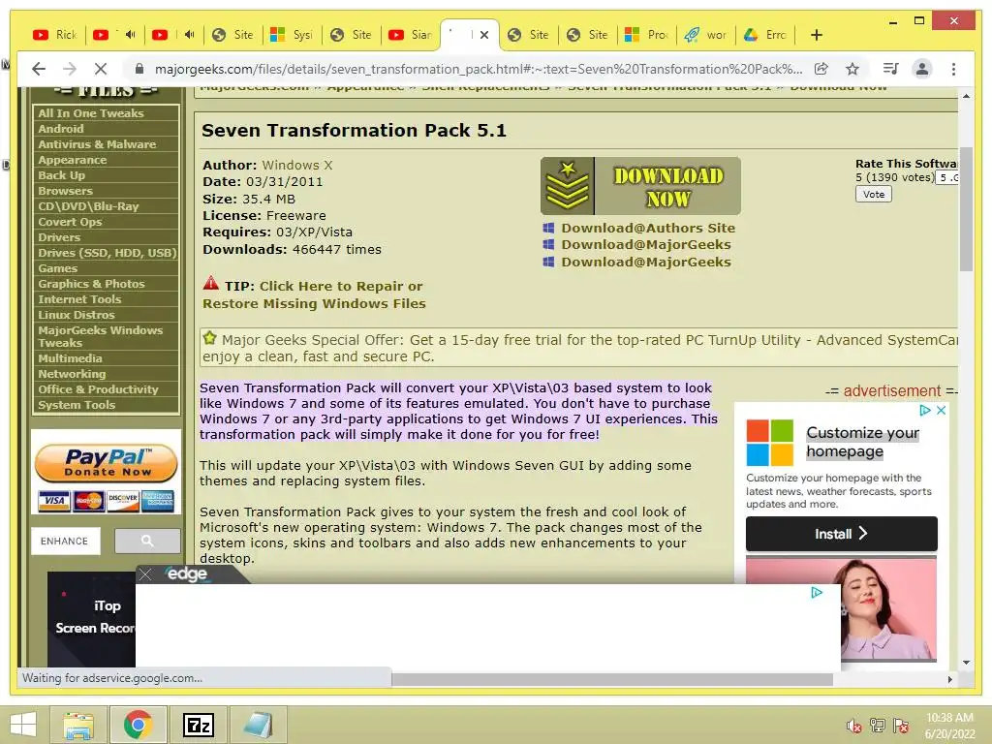992x744 pixels.
Task: Click the red warning triangle icon
Action: click(210, 284)
